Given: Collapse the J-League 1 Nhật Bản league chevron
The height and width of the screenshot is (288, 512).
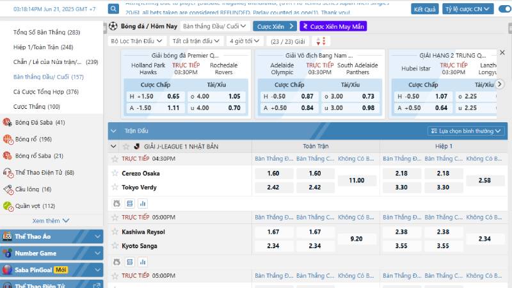Looking at the screenshot, I should pos(113,147).
